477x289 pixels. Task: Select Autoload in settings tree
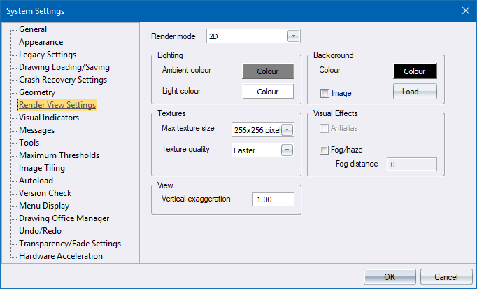coord(36,181)
